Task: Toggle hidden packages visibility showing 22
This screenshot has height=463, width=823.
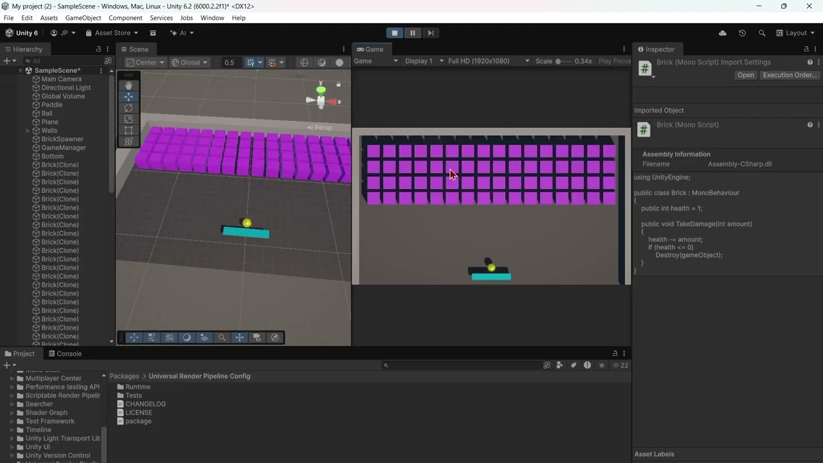Action: [x=620, y=365]
